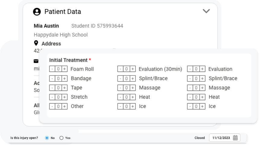Increase middle column Heat count
The image size is (260, 145).
tap(133, 97)
